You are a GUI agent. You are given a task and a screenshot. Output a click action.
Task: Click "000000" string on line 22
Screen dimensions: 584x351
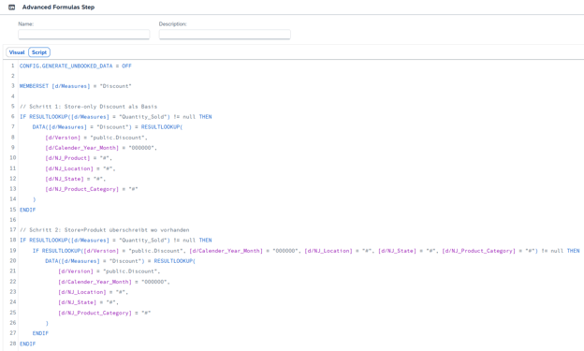tap(155, 282)
